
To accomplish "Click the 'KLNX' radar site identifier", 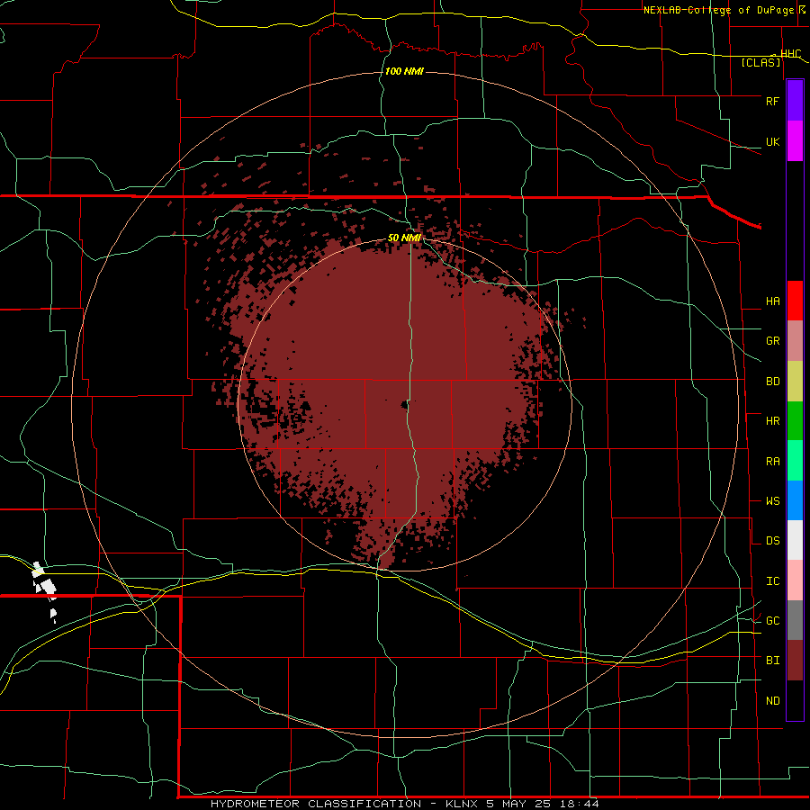I will click(x=462, y=804).
